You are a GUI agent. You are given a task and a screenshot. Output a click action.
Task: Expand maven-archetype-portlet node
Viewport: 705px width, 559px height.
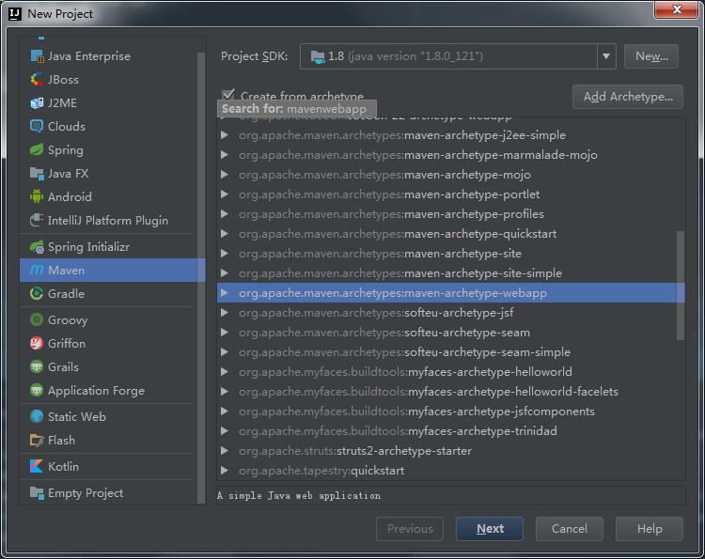pyautogui.click(x=225, y=194)
